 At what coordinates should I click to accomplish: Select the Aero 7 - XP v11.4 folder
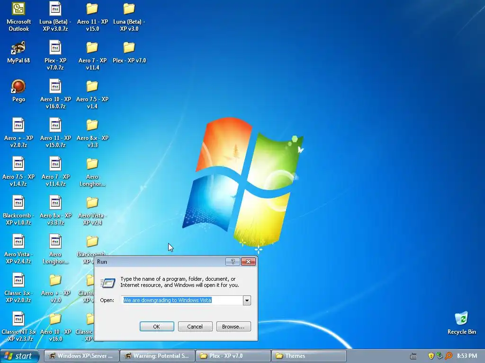pyautogui.click(x=92, y=56)
